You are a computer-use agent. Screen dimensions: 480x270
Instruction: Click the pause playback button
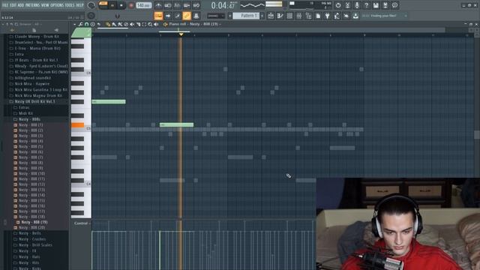coord(112,5)
